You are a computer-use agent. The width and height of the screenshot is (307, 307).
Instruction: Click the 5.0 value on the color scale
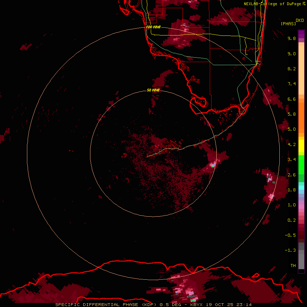(x=292, y=129)
